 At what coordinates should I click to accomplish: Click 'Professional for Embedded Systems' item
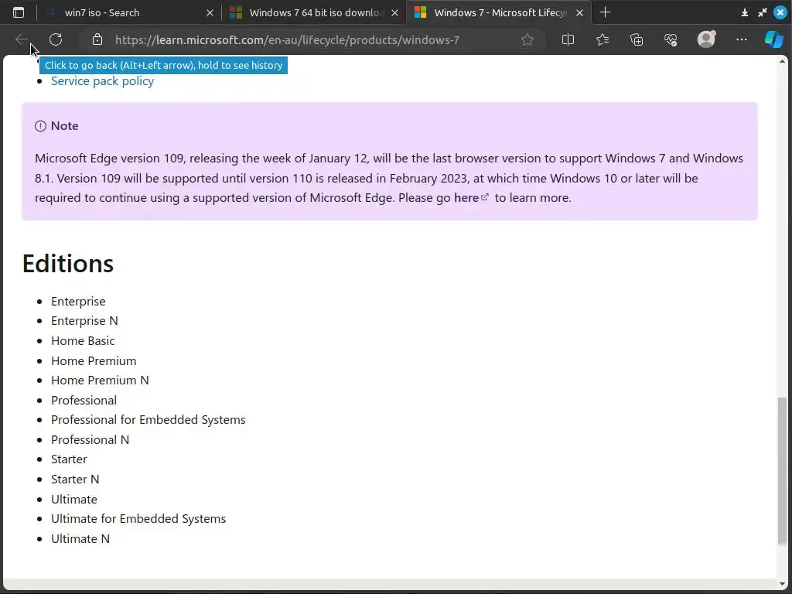[x=148, y=420]
